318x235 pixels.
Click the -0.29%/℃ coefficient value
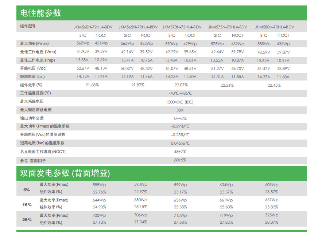tap(180, 126)
